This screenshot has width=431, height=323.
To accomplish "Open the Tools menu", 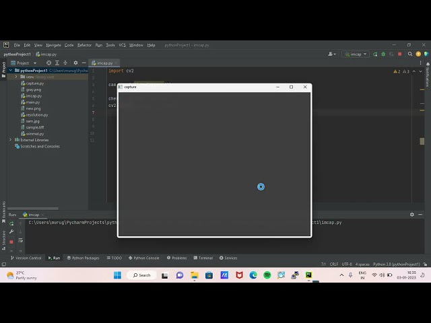I will point(110,45).
